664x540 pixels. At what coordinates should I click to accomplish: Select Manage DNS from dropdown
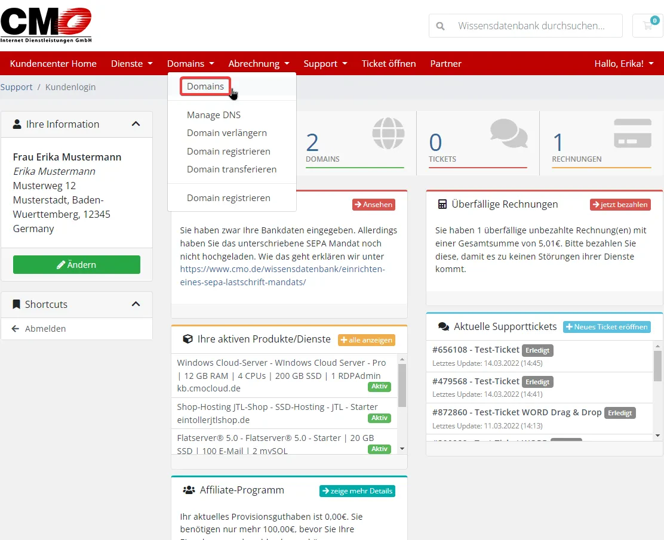tap(213, 115)
